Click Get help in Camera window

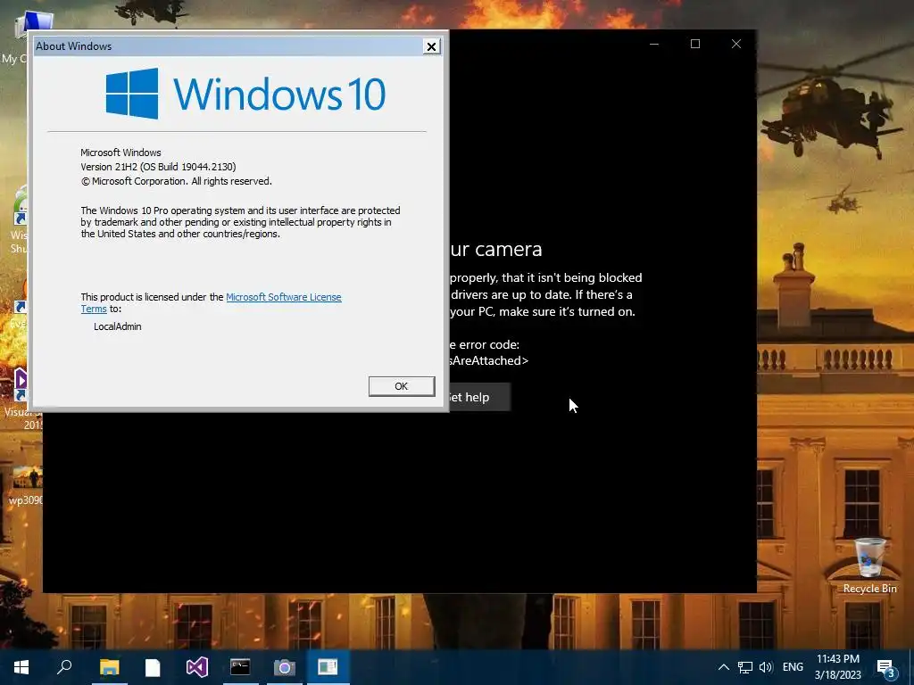(x=478, y=397)
